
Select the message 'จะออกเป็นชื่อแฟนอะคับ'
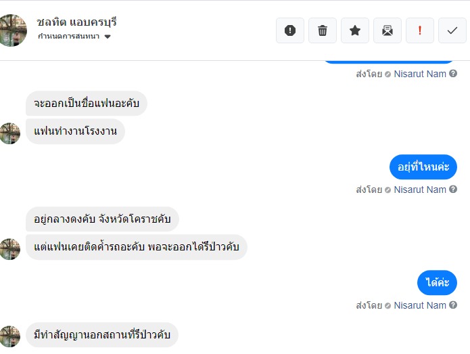point(87,104)
